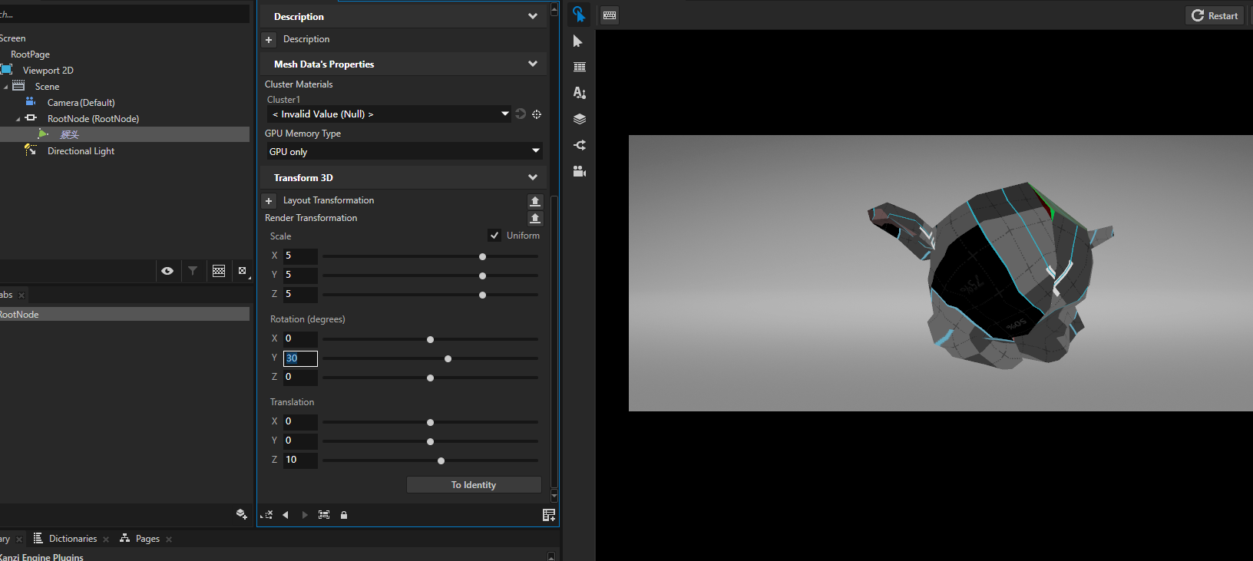Restart the preview with the Restart button
Screen dimensions: 1253x561
click(x=1215, y=15)
